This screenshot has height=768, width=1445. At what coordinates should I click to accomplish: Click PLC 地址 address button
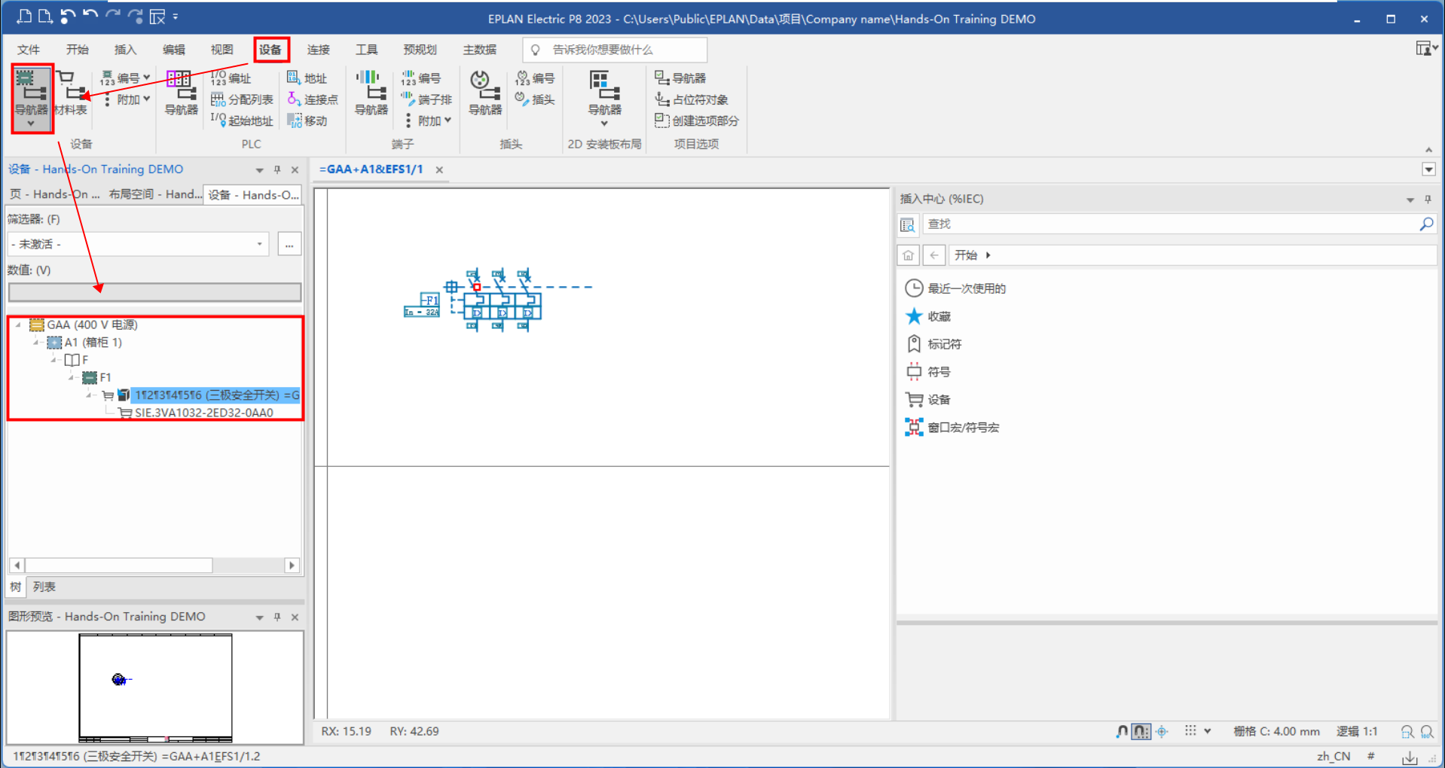tap(307, 78)
